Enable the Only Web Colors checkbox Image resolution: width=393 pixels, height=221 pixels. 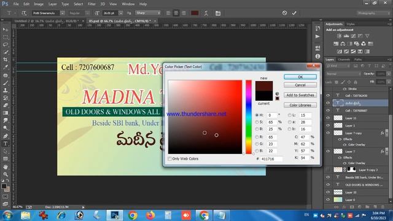[169, 158]
